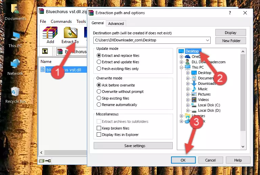Image resolution: width=260 pixels, height=175 pixels.
Task: Choose Extract and replace files option
Action: [x=99, y=56]
